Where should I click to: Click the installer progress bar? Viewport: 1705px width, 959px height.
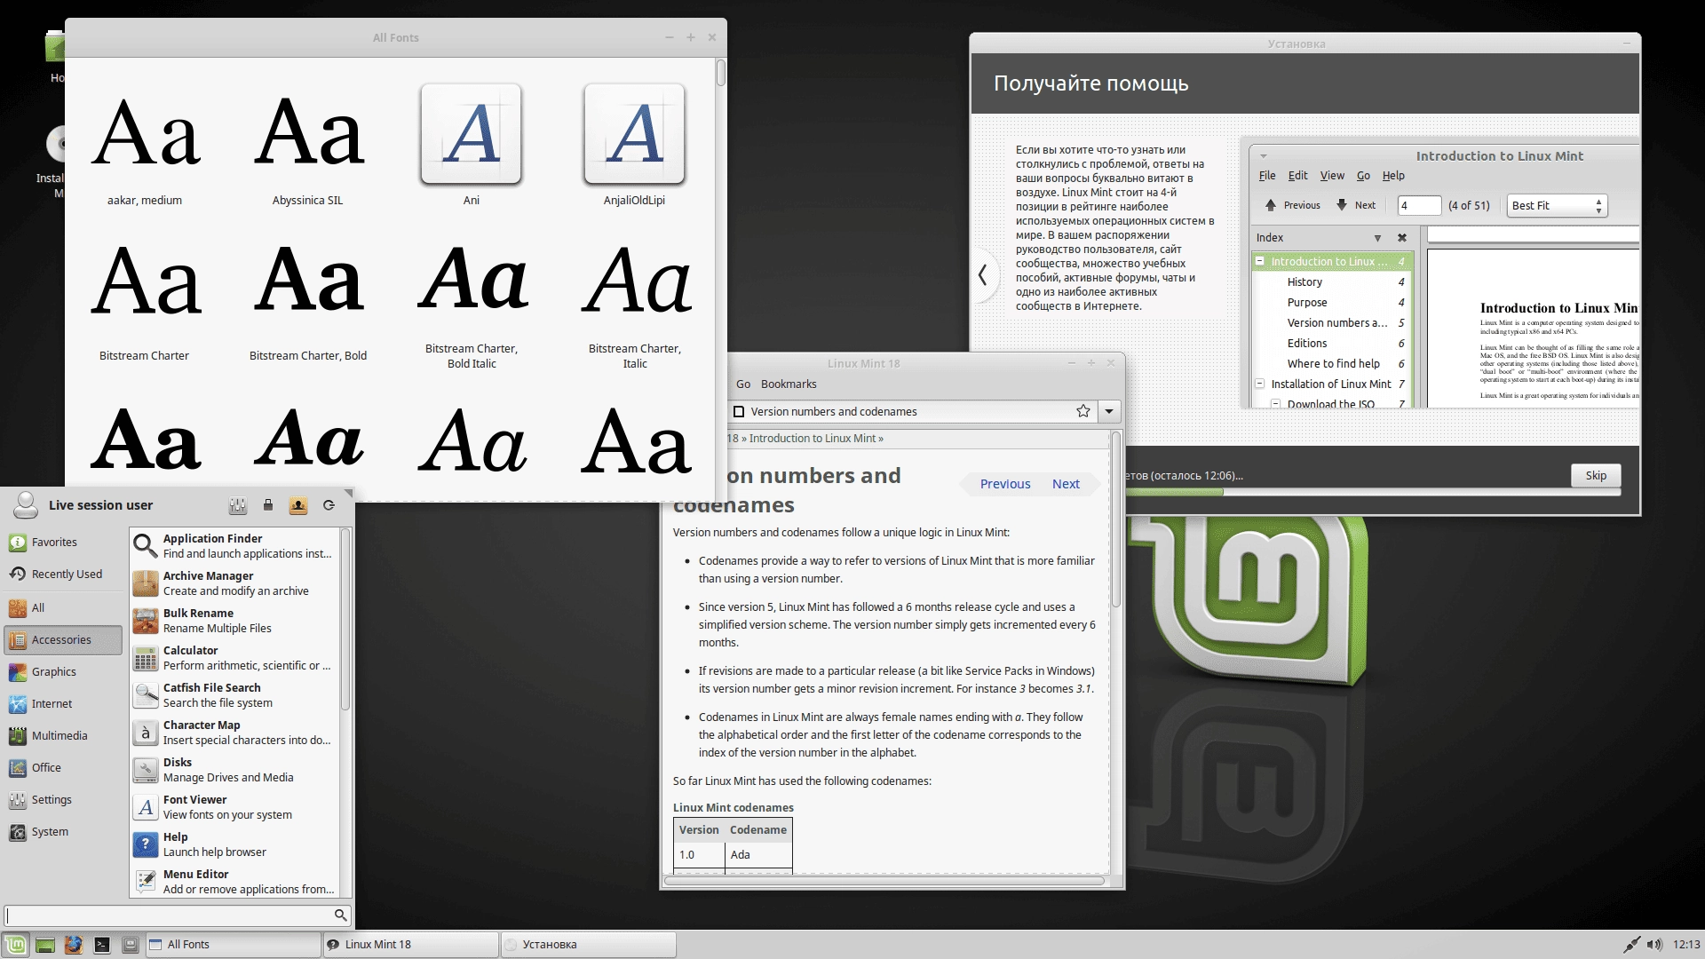[x=1373, y=492]
